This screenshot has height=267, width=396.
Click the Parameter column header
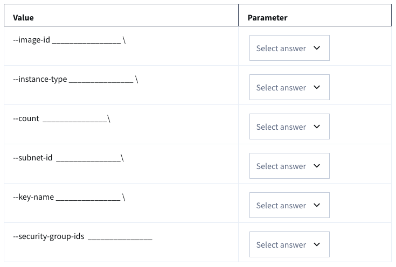pyautogui.click(x=267, y=18)
